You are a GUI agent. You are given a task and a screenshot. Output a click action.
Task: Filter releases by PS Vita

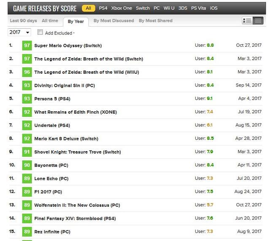click(x=198, y=8)
